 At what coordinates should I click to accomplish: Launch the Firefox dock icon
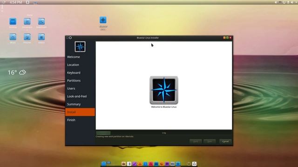(x=162, y=164)
